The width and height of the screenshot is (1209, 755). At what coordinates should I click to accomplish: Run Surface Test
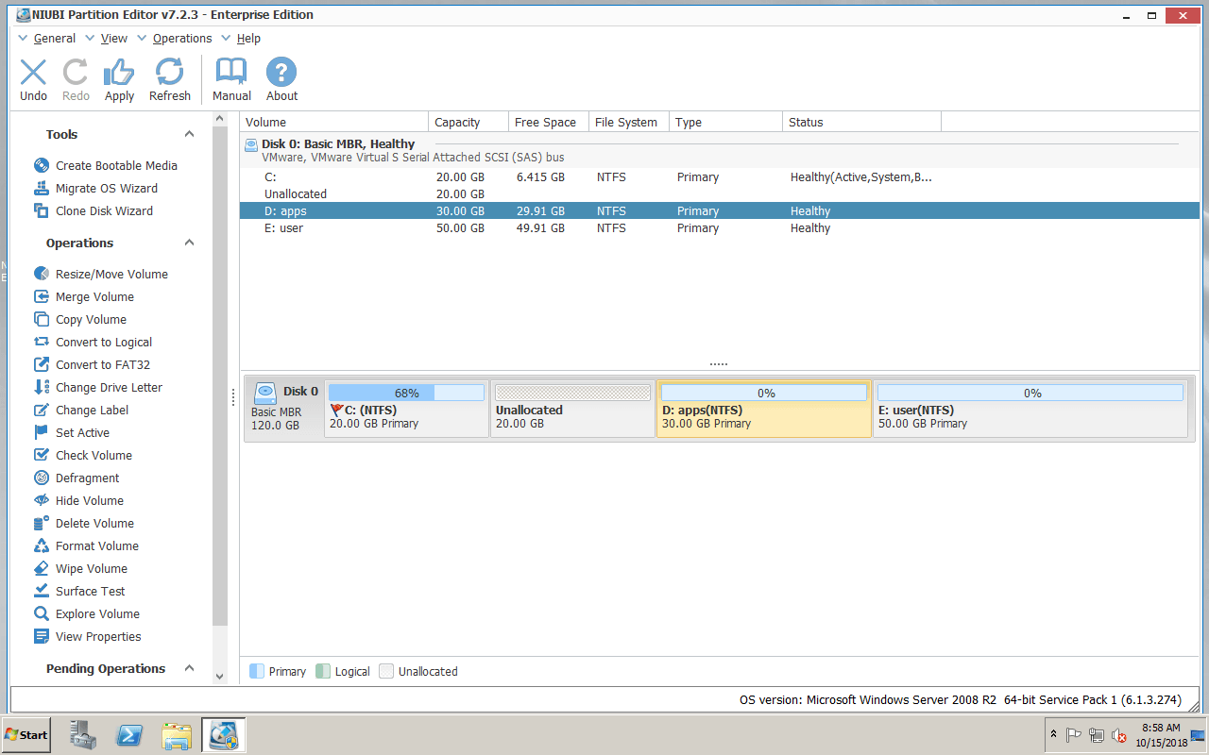[79, 591]
